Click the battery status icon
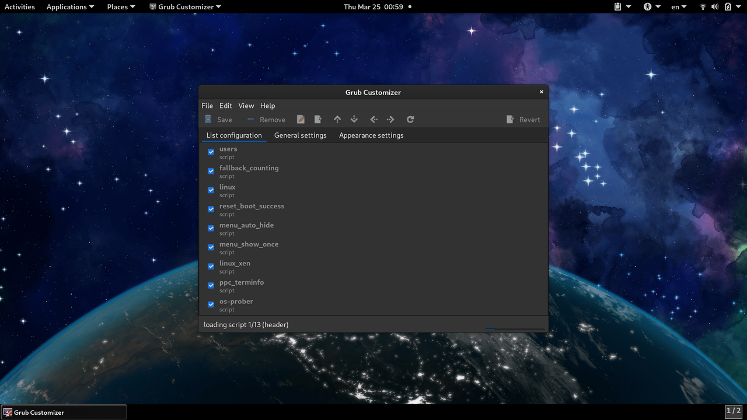747x420 pixels. pos(728,7)
